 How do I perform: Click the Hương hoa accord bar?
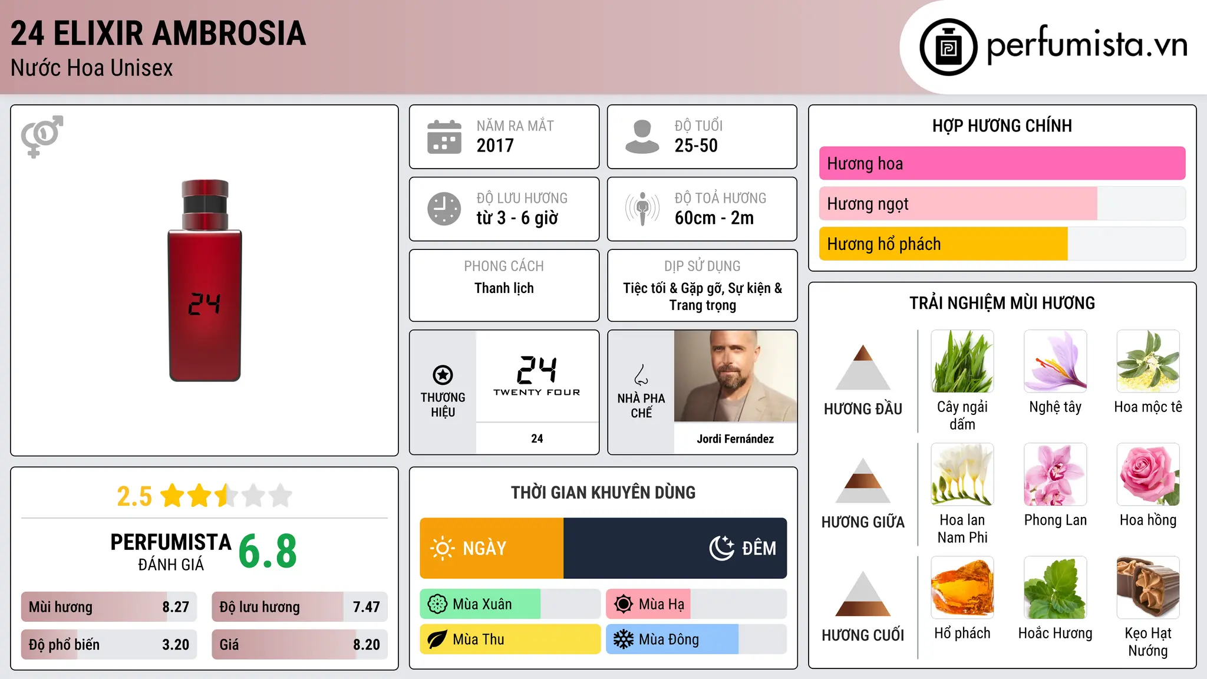coord(1002,163)
